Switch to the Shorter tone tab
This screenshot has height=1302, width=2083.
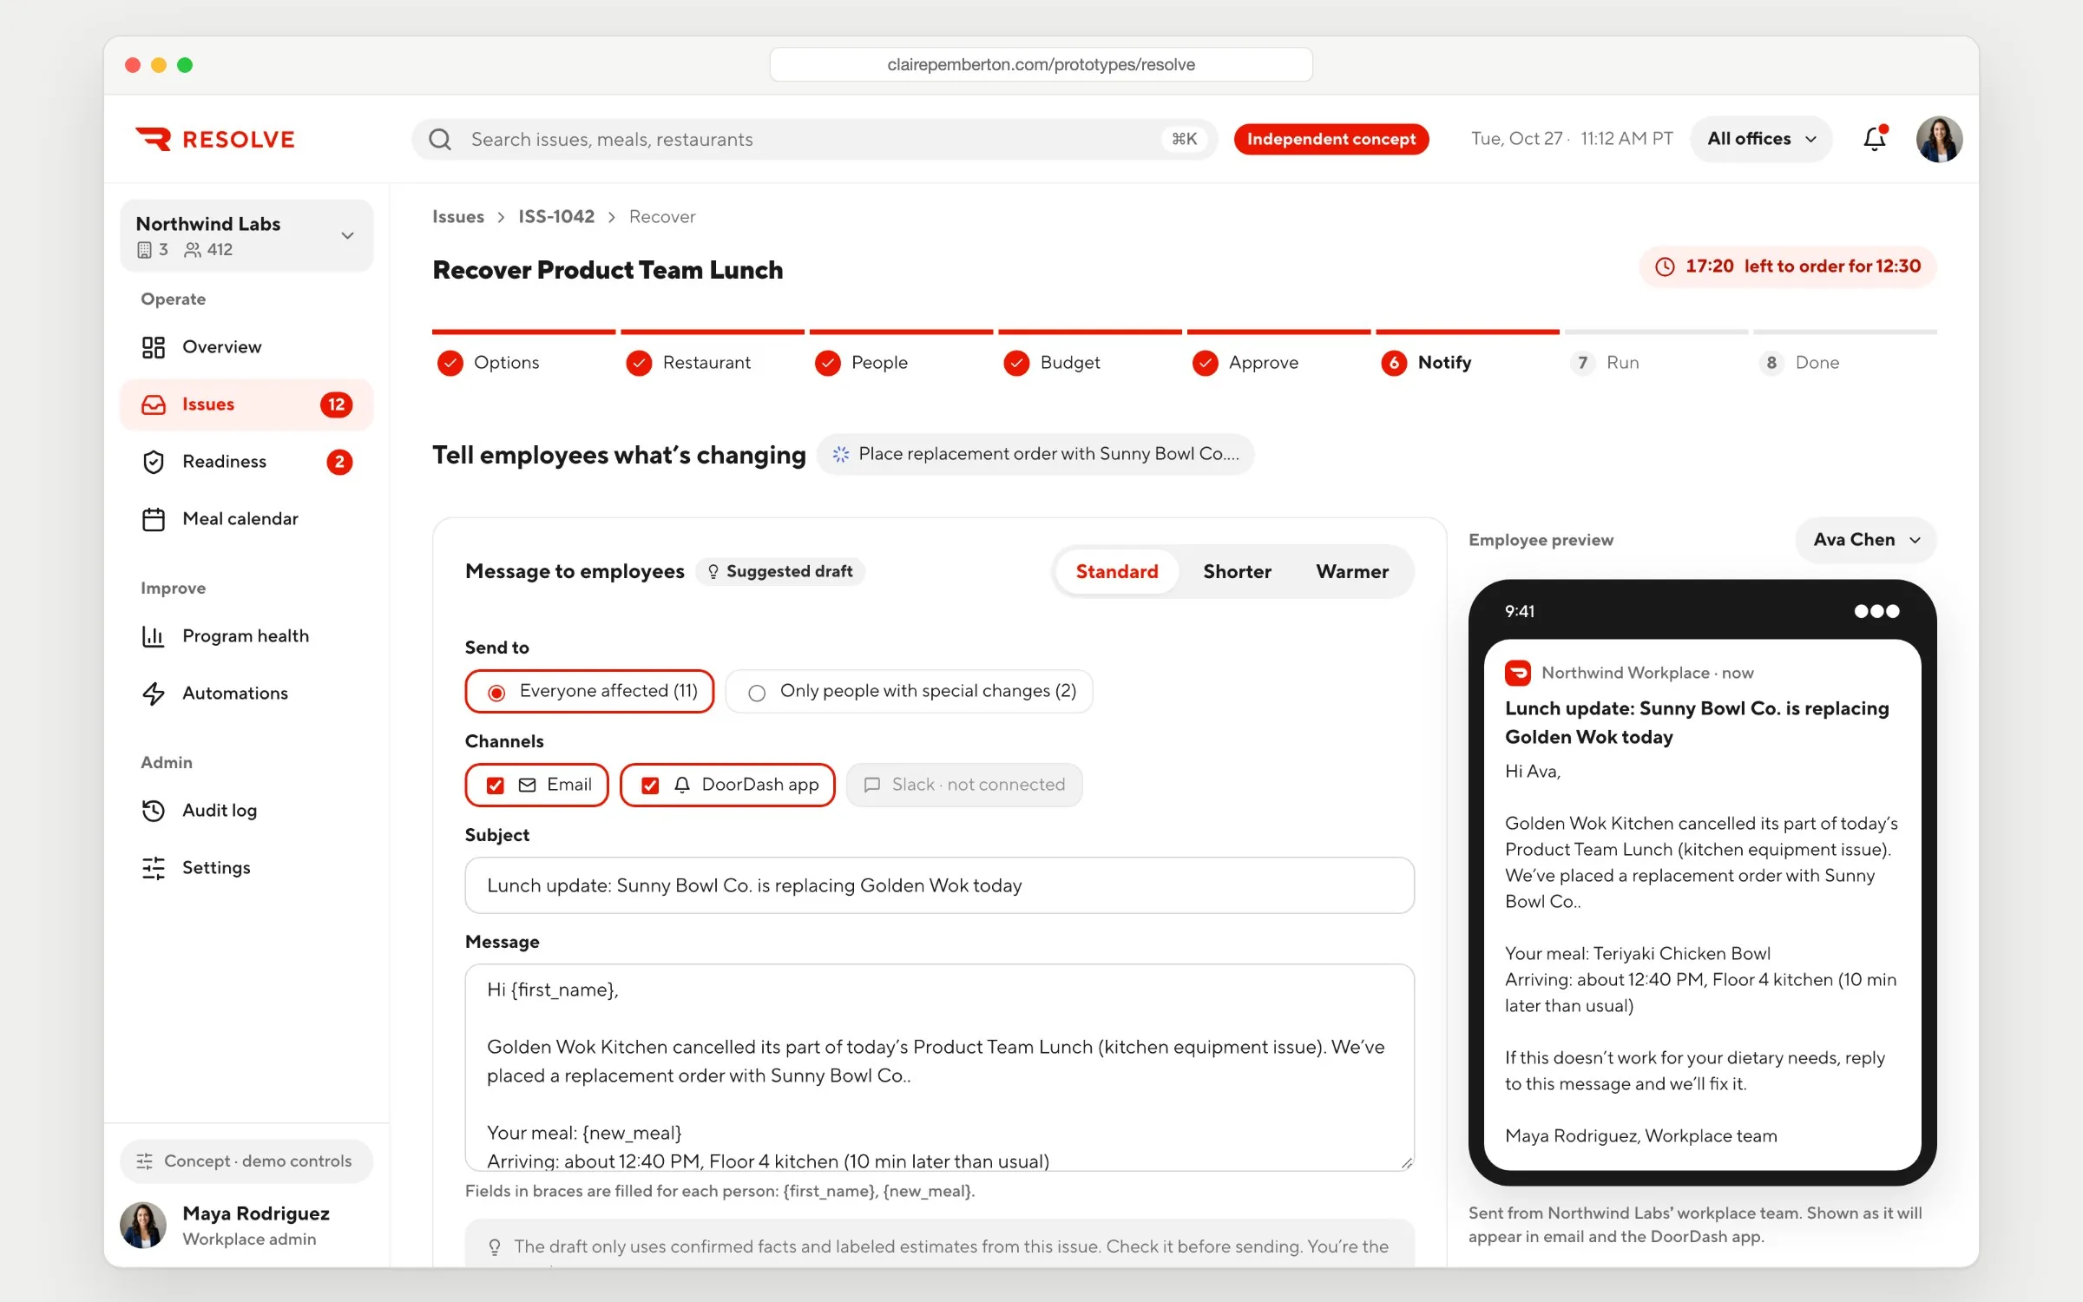[x=1237, y=571]
